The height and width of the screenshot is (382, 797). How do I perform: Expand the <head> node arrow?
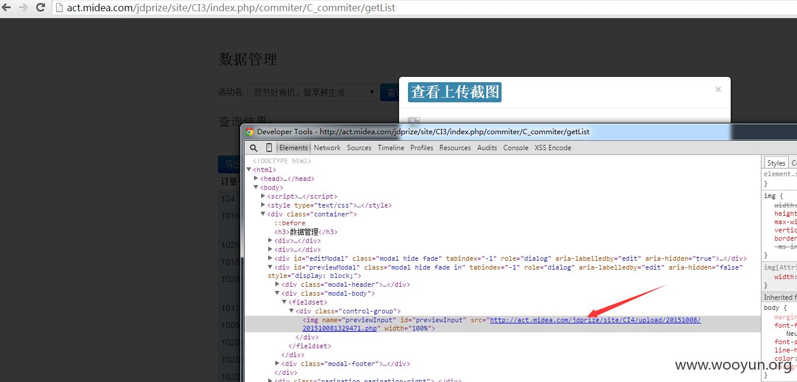pos(256,179)
